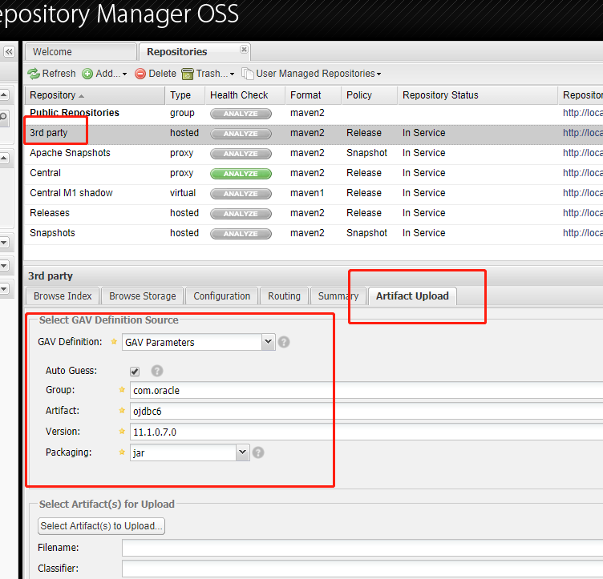The image size is (603, 579).
Task: Collapse the left sidebar panel
Action: [9, 51]
